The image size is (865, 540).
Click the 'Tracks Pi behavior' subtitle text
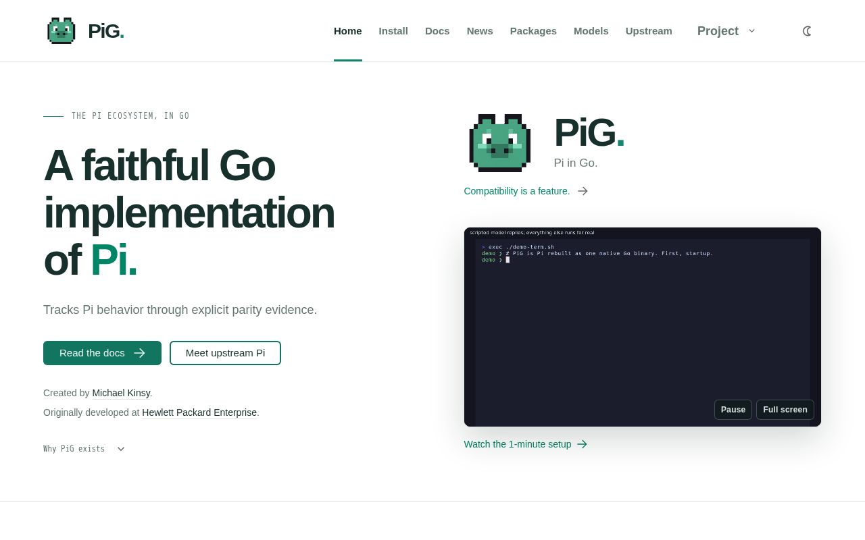point(180,310)
